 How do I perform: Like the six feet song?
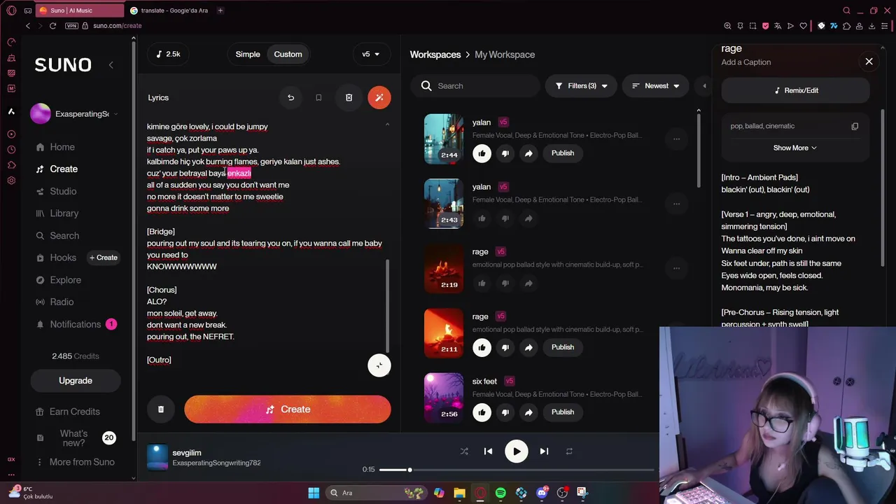[482, 412]
